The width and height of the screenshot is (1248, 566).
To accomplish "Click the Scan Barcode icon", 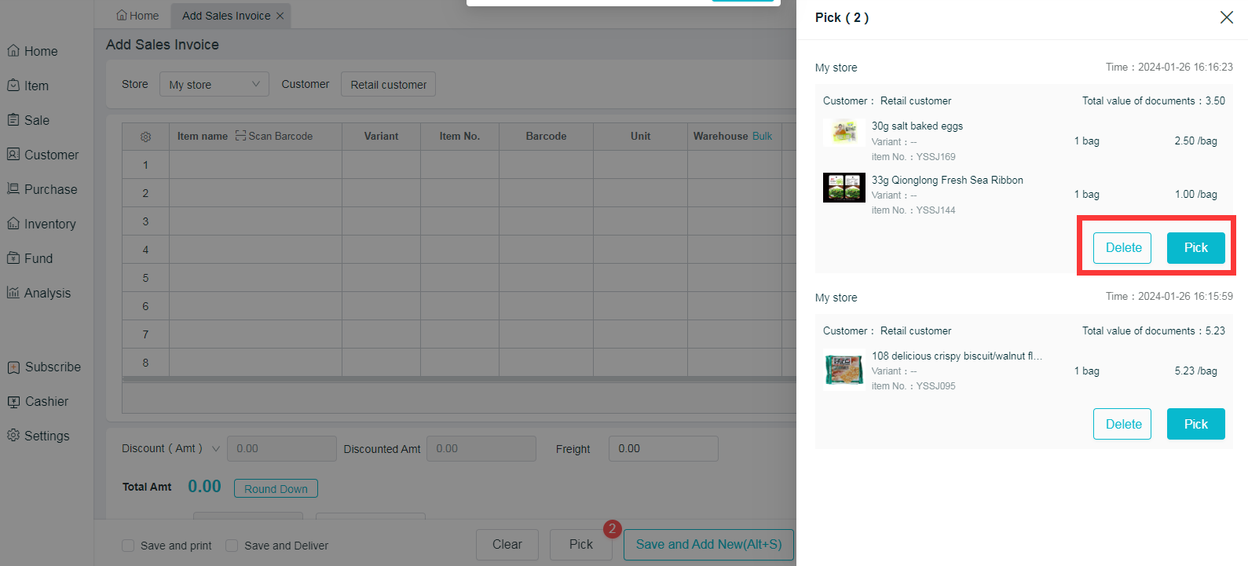I will click(x=240, y=136).
